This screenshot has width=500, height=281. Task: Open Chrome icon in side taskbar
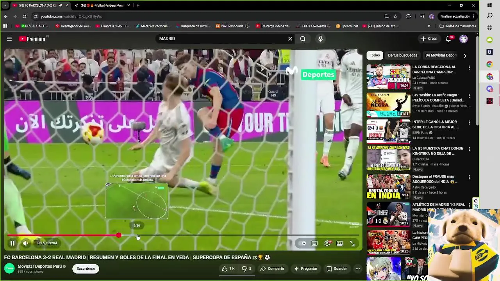click(489, 64)
